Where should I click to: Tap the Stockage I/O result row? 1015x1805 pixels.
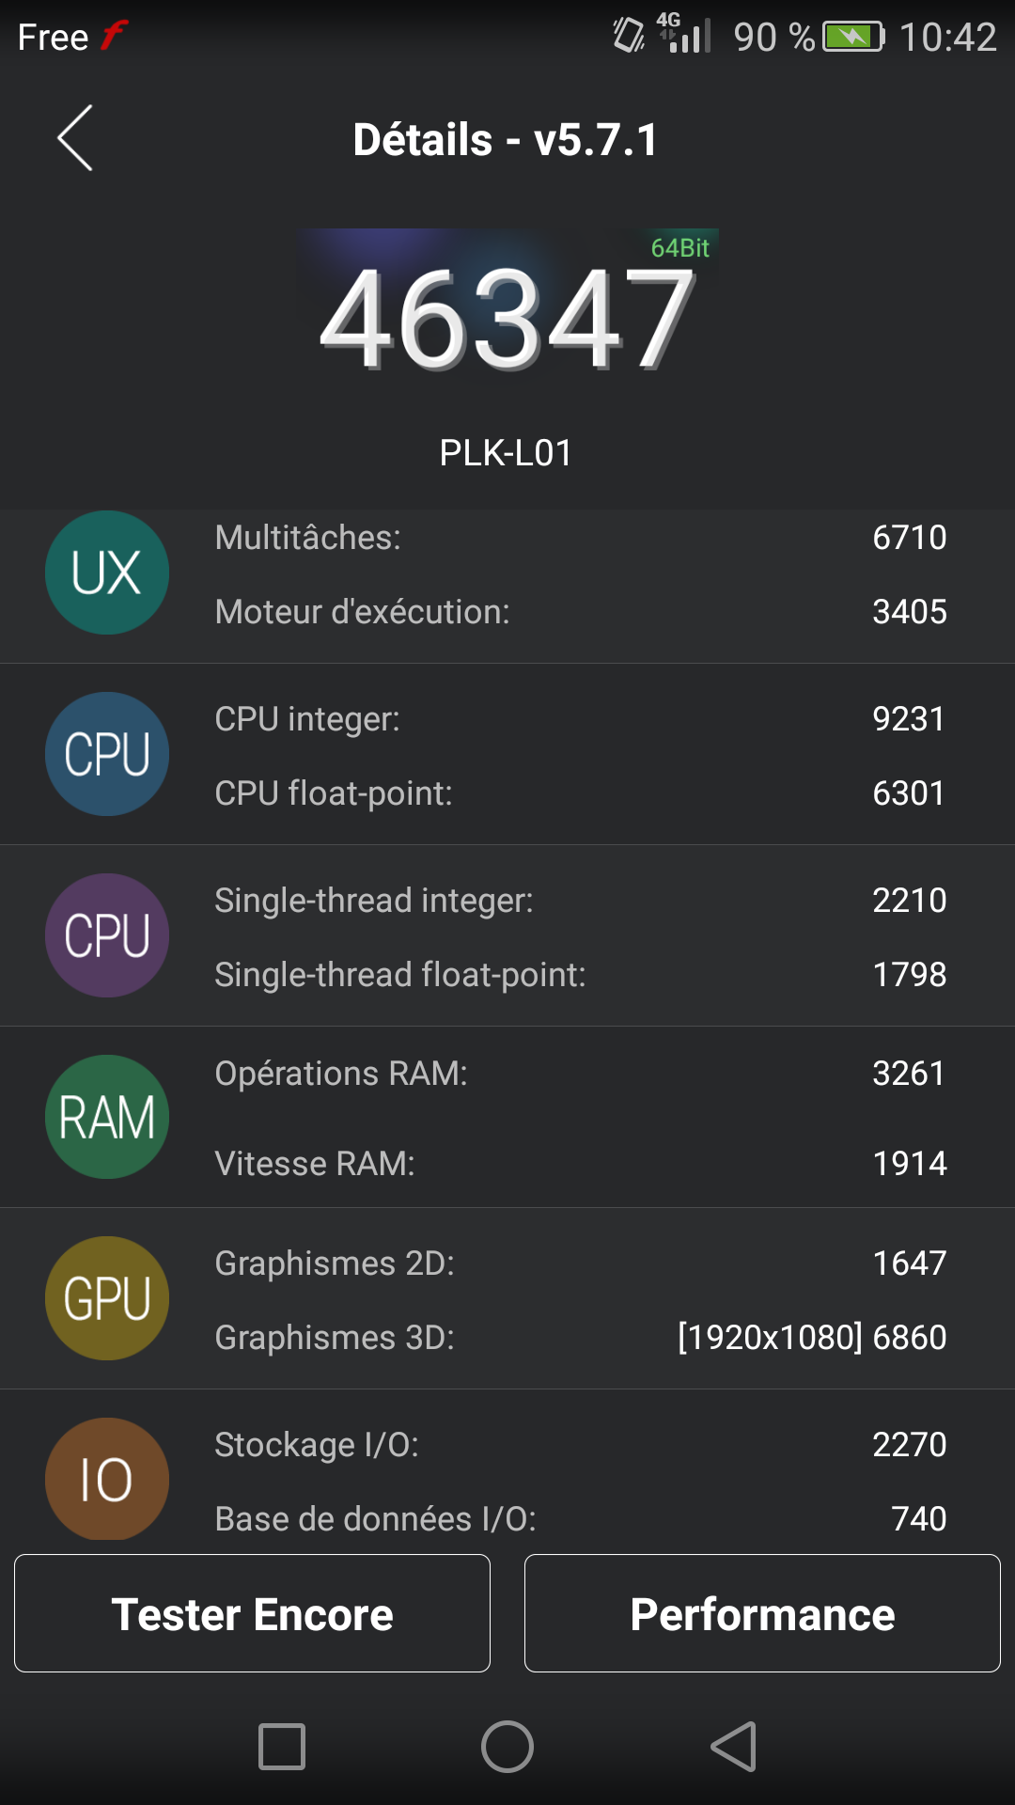pyautogui.click(x=580, y=1444)
